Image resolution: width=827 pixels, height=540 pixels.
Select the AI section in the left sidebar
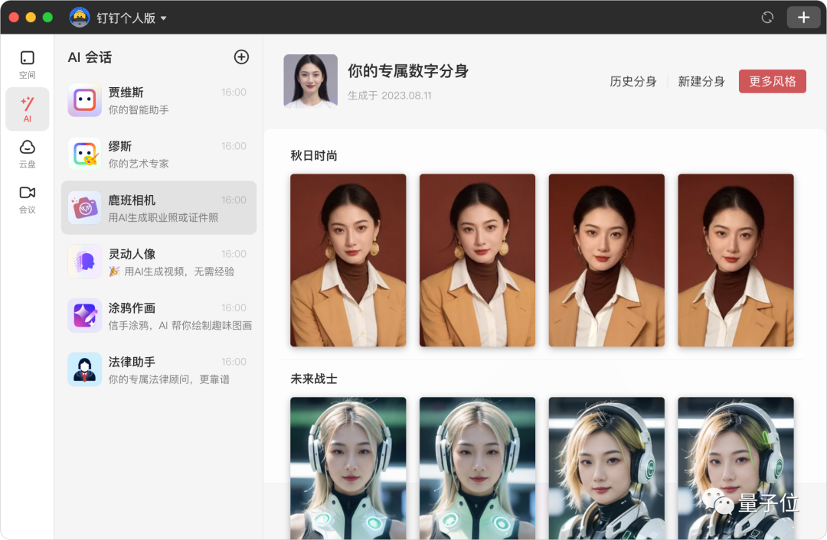[x=27, y=109]
